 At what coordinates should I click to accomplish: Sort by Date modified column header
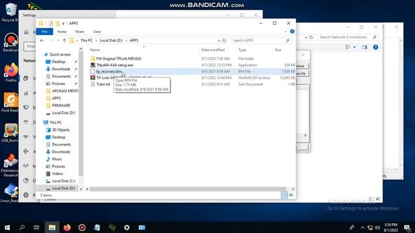pyautogui.click(x=213, y=50)
